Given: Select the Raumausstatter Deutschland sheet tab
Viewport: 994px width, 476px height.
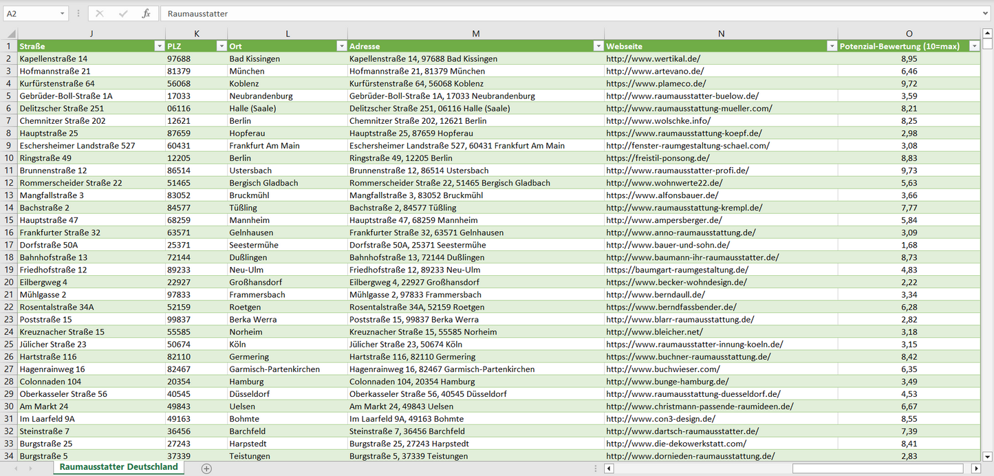Looking at the screenshot, I should pyautogui.click(x=118, y=467).
